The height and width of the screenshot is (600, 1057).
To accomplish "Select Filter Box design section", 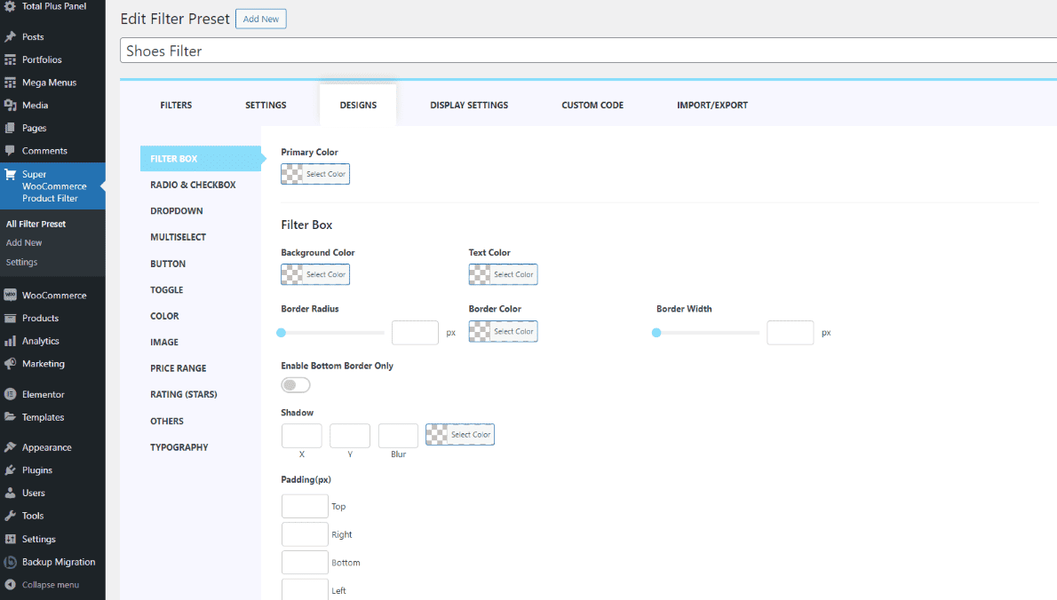I will click(x=201, y=158).
